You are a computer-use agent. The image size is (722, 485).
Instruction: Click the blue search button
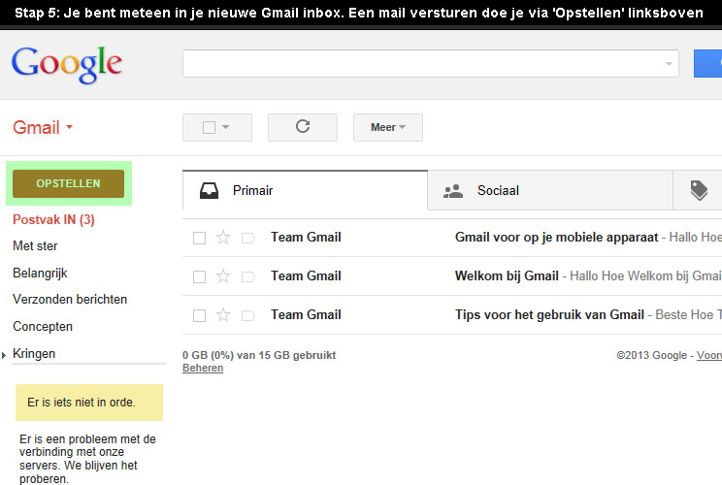pyautogui.click(x=707, y=64)
